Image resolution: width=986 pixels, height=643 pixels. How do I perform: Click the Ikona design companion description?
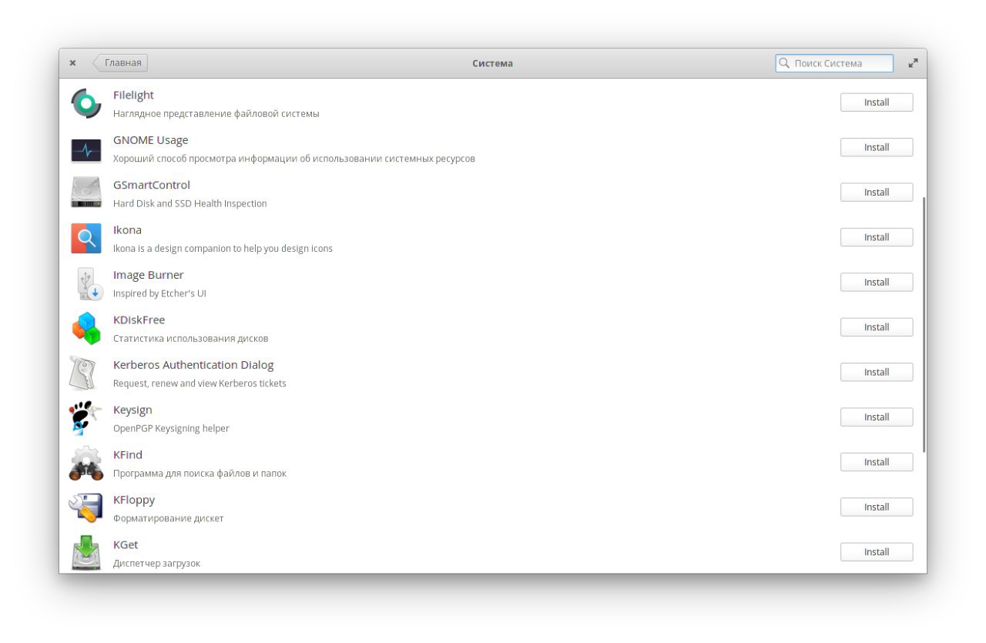223,249
